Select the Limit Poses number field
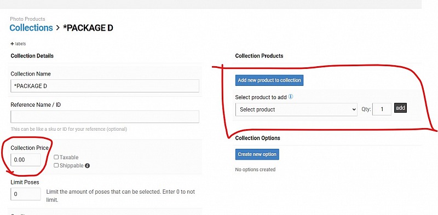 (26, 194)
